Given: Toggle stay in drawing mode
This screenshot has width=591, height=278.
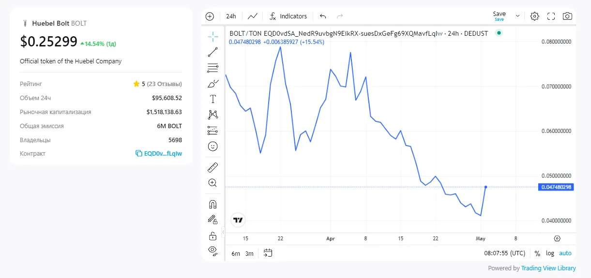Looking at the screenshot, I should point(212,219).
